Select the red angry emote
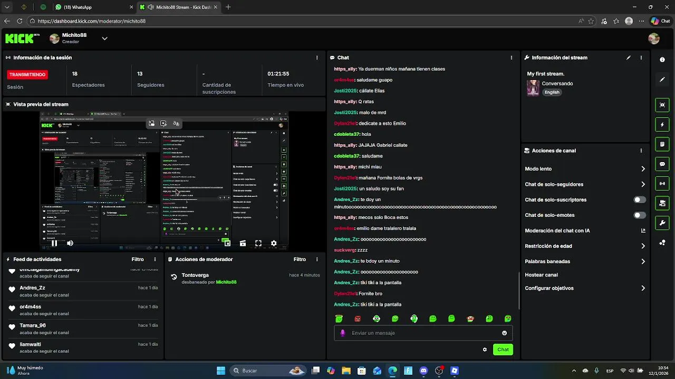675x379 pixels. [x=358, y=318]
